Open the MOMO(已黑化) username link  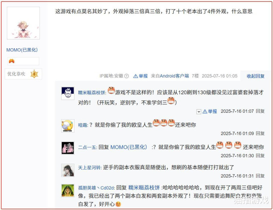[22, 50]
